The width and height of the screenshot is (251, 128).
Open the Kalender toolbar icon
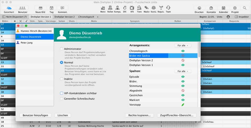(223, 8)
